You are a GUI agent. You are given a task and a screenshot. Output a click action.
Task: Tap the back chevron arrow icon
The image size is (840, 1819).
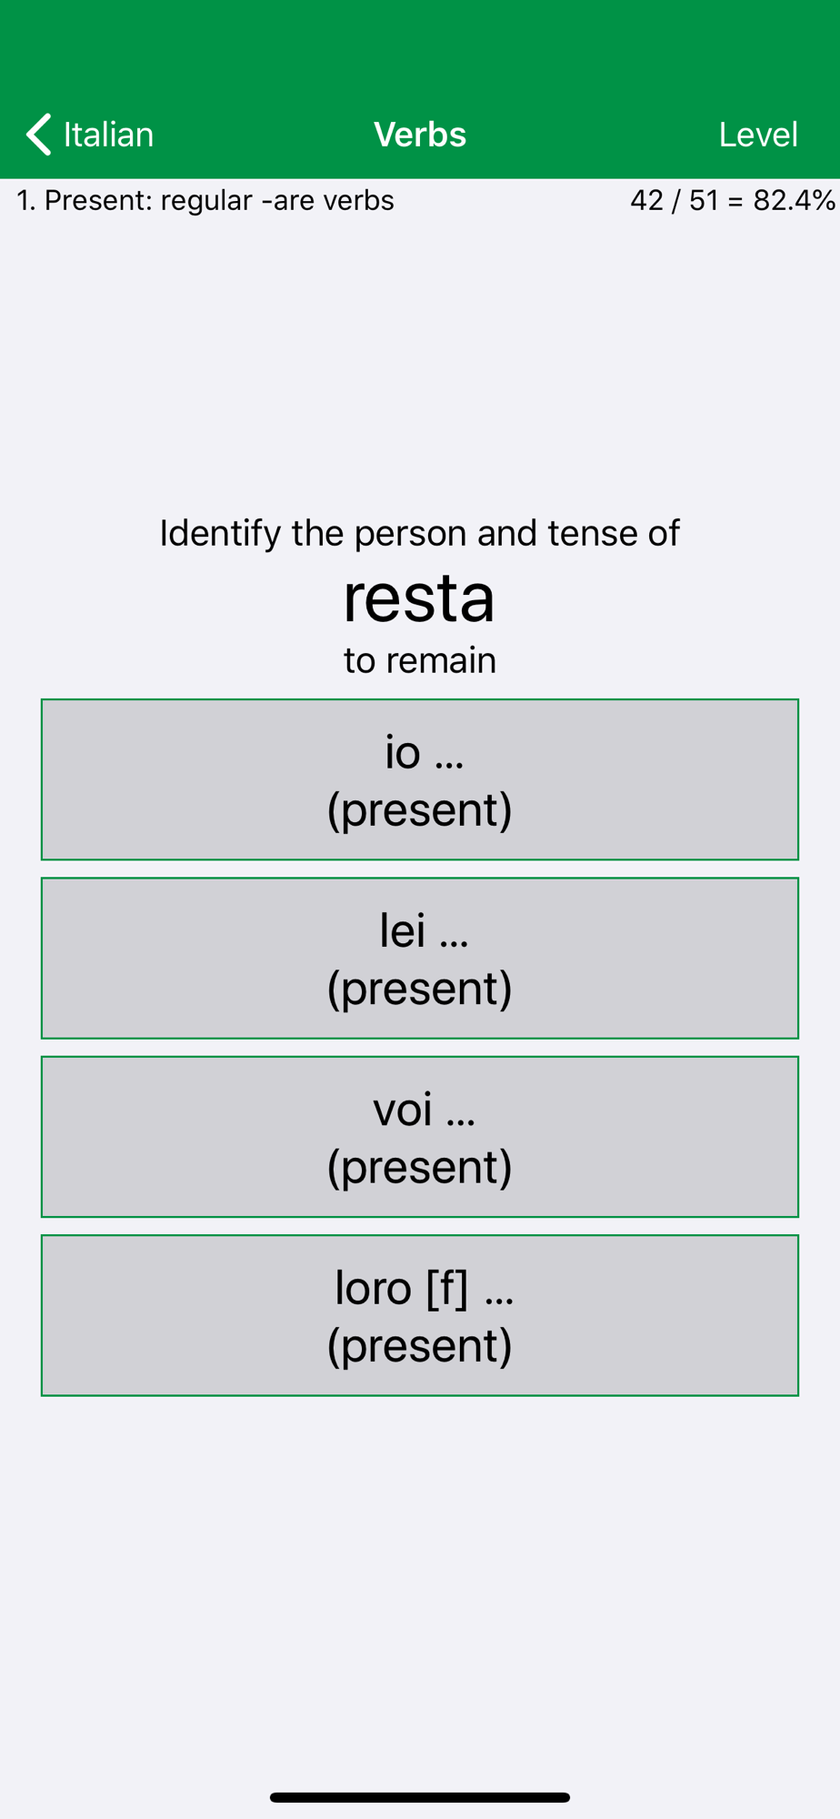[x=38, y=135]
